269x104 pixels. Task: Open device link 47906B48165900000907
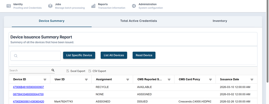(x=28, y=87)
